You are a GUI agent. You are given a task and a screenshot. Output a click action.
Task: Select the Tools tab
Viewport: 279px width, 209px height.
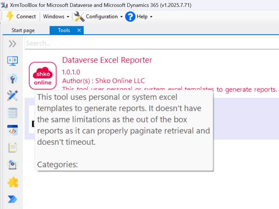(x=64, y=30)
